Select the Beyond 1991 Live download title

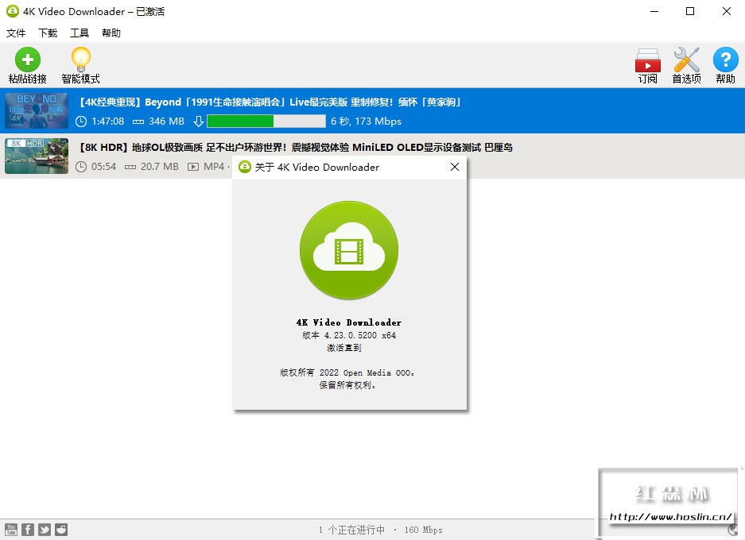pyautogui.click(x=270, y=102)
